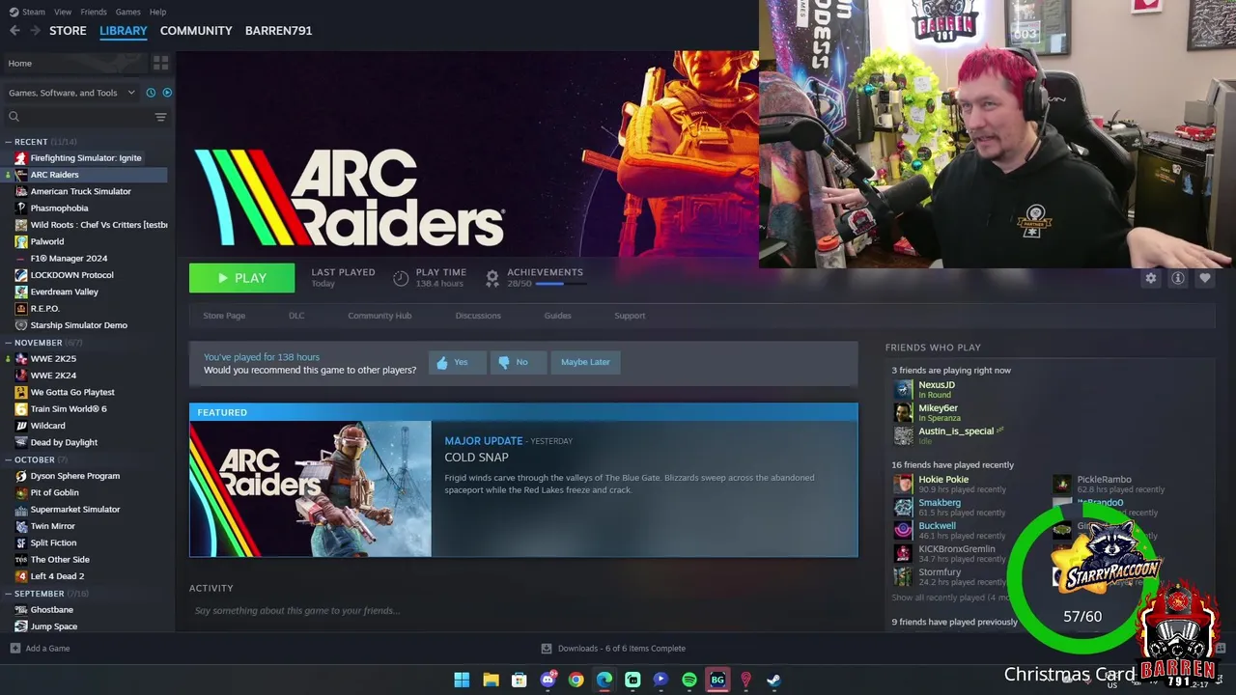Switch to the COMMUNITY tab
Image resolution: width=1236 pixels, height=695 pixels.
point(196,31)
